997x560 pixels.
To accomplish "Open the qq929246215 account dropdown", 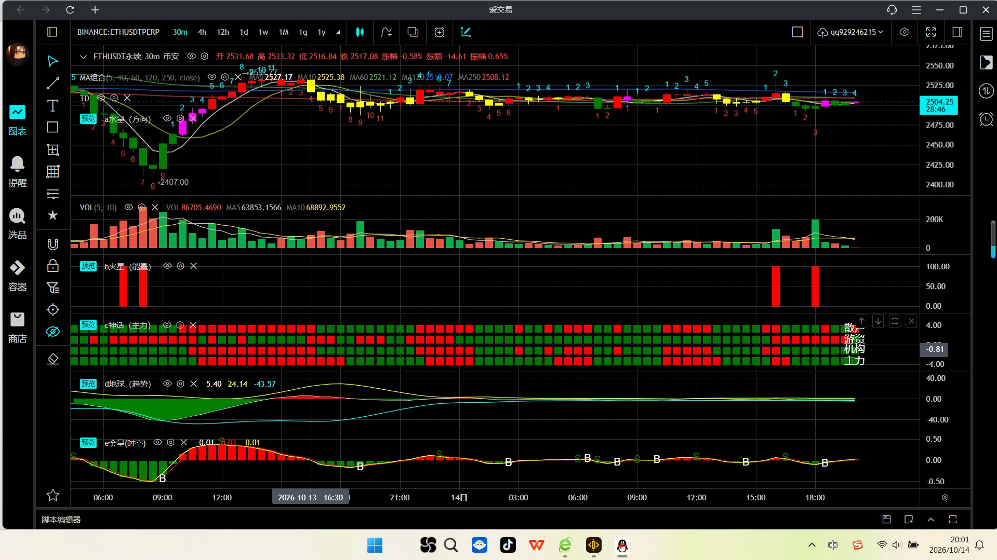I will pos(850,32).
